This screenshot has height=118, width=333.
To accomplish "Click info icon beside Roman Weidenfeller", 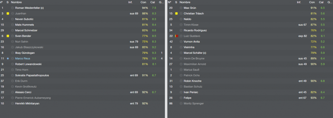I will point(12,8).
